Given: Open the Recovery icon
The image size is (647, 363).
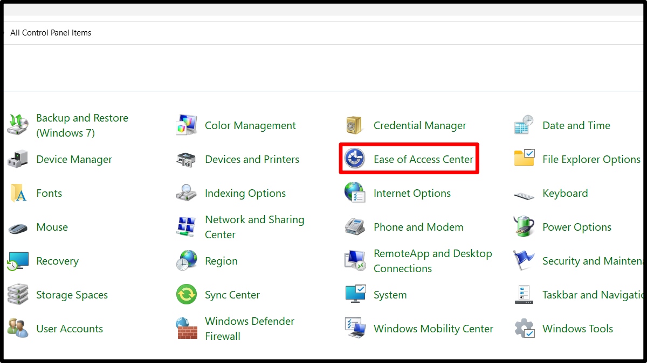Looking at the screenshot, I should coord(18,261).
